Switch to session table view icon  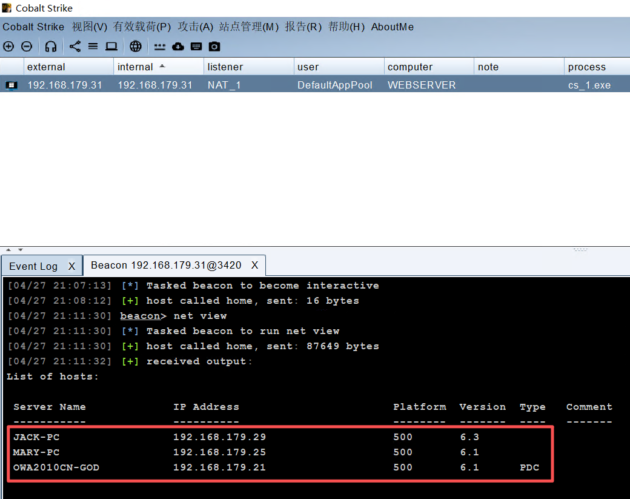point(93,47)
